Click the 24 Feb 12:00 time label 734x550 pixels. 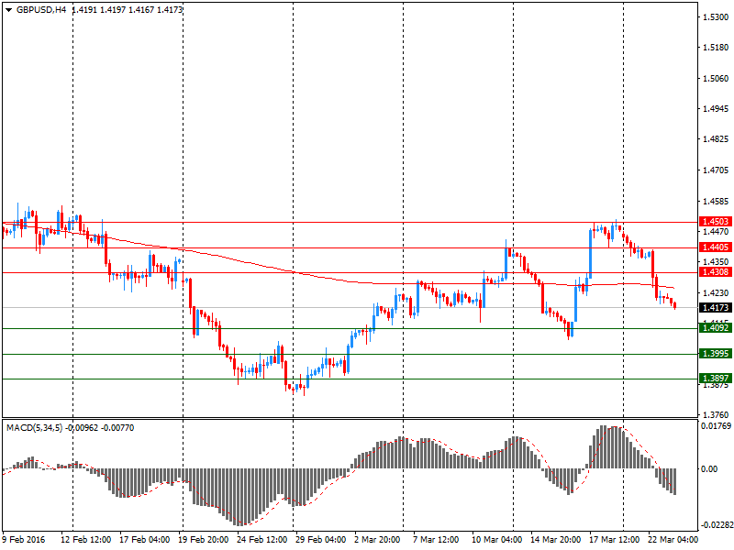coord(261,539)
